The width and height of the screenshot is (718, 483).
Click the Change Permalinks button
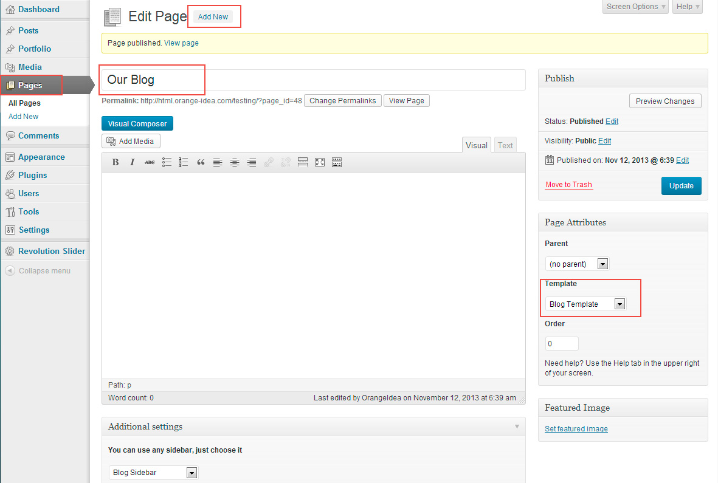click(342, 101)
